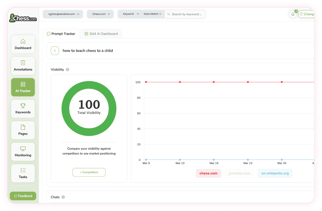Click the blue data point at Mar 23
Screen dimensions: 322x211
tap(248, 160)
